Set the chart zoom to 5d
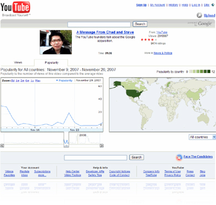This screenshot has width=216, height=205. pyautogui.click(x=13, y=81)
